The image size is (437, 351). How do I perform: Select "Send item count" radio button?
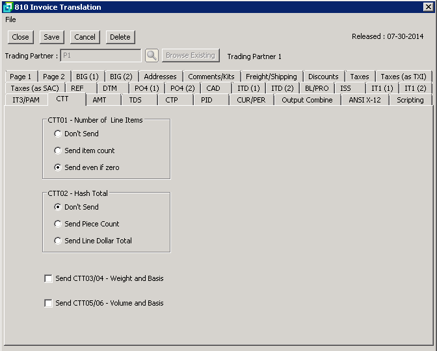coord(59,151)
